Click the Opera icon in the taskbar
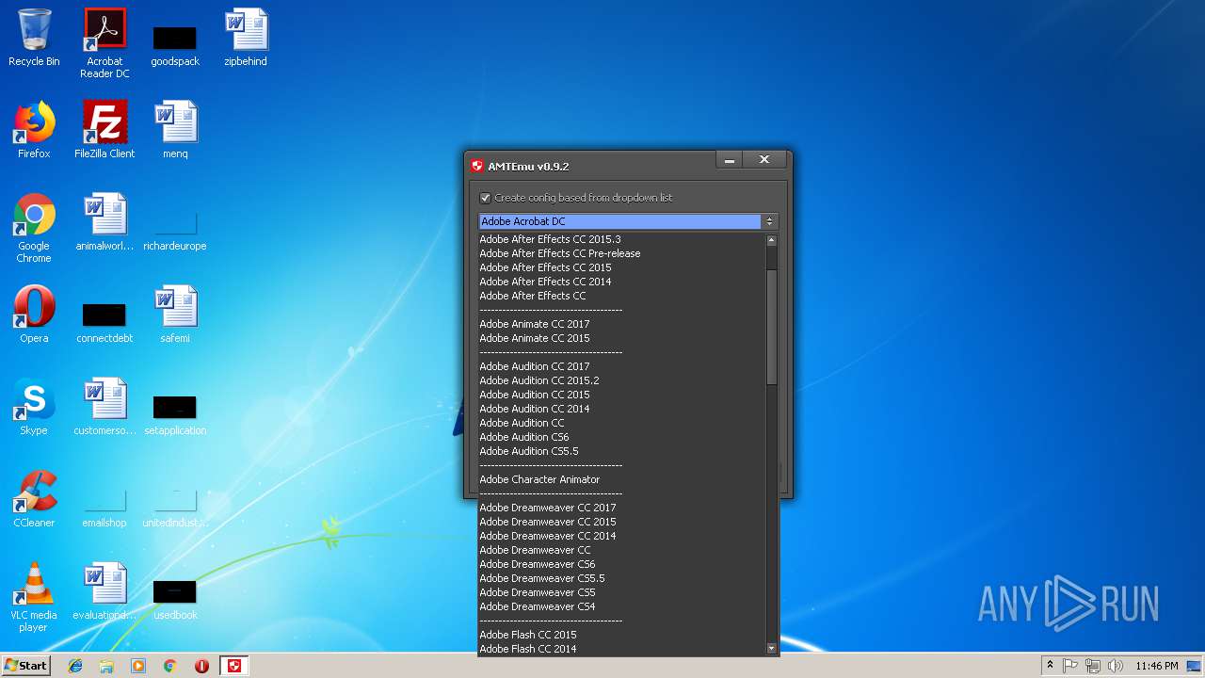The width and height of the screenshot is (1205, 678). pos(201,666)
